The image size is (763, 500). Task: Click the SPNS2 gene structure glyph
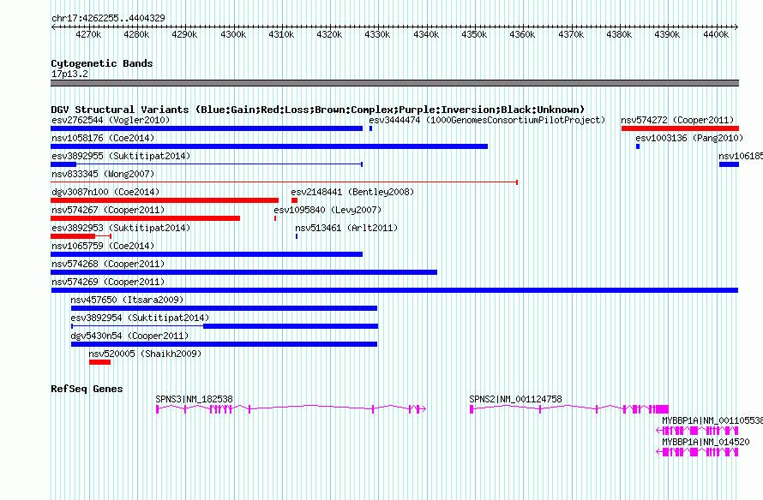point(569,409)
